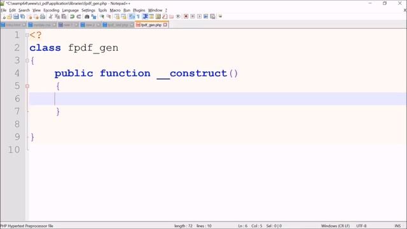Open the Run menu
This screenshot has height=229, width=407.
click(x=127, y=10)
